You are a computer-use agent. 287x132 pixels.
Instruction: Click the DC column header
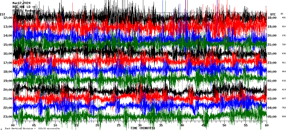(282, 14)
